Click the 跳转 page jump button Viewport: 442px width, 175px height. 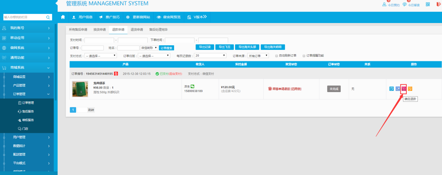[90, 110]
